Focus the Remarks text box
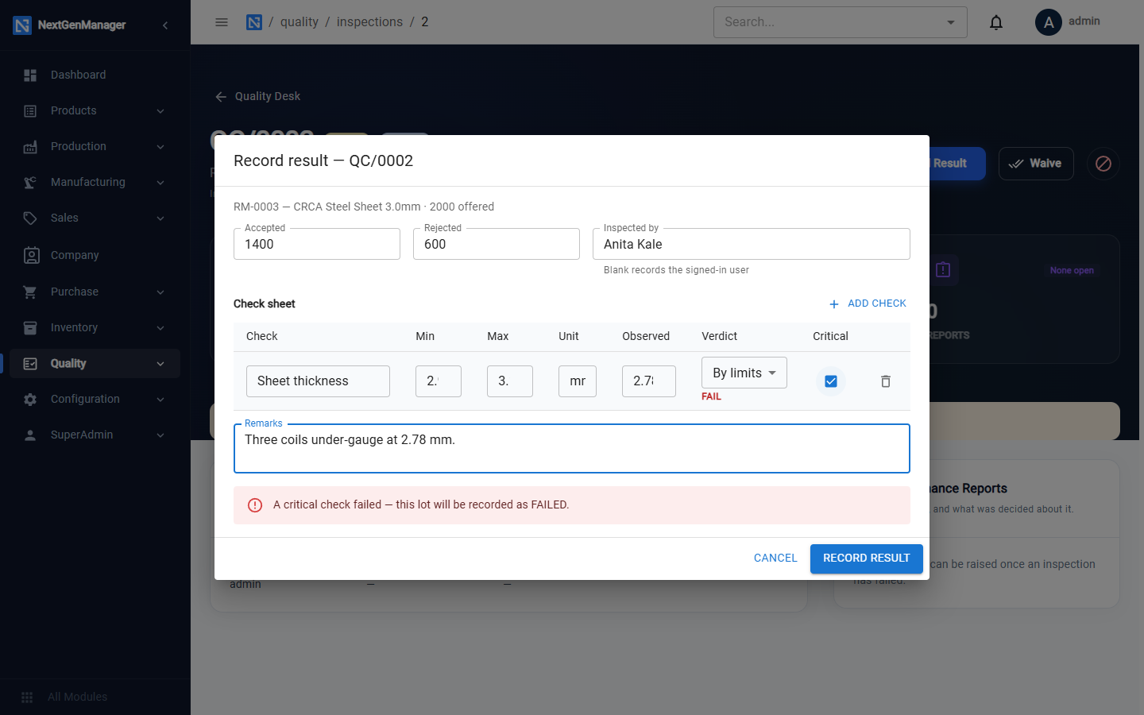 (572, 449)
